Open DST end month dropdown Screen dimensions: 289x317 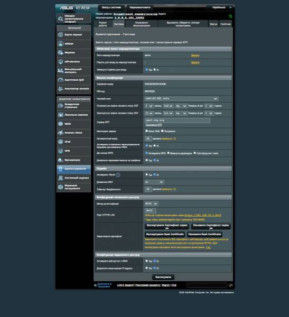[x=149, y=113]
